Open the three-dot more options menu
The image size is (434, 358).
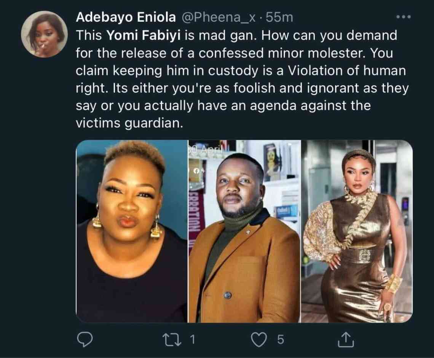pos(404,17)
